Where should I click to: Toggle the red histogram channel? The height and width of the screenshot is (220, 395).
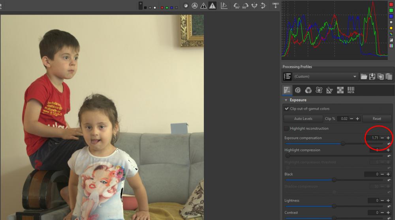[391, 4]
